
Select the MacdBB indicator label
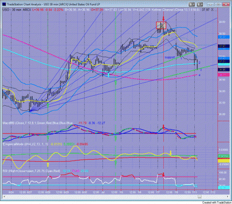pyautogui.click(x=38, y=123)
